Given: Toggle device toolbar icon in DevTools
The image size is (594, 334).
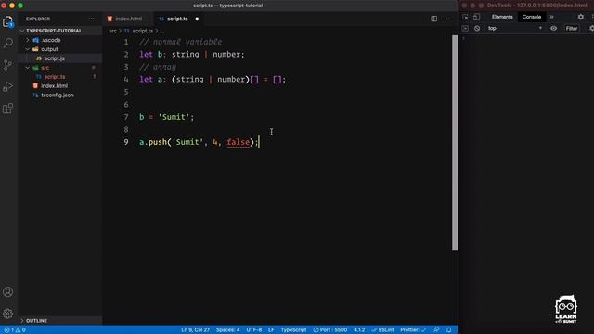Looking at the screenshot, I should point(476,17).
